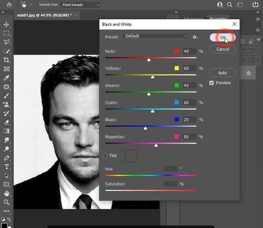
Task: Enable the Tint checkbox
Action: [105, 155]
